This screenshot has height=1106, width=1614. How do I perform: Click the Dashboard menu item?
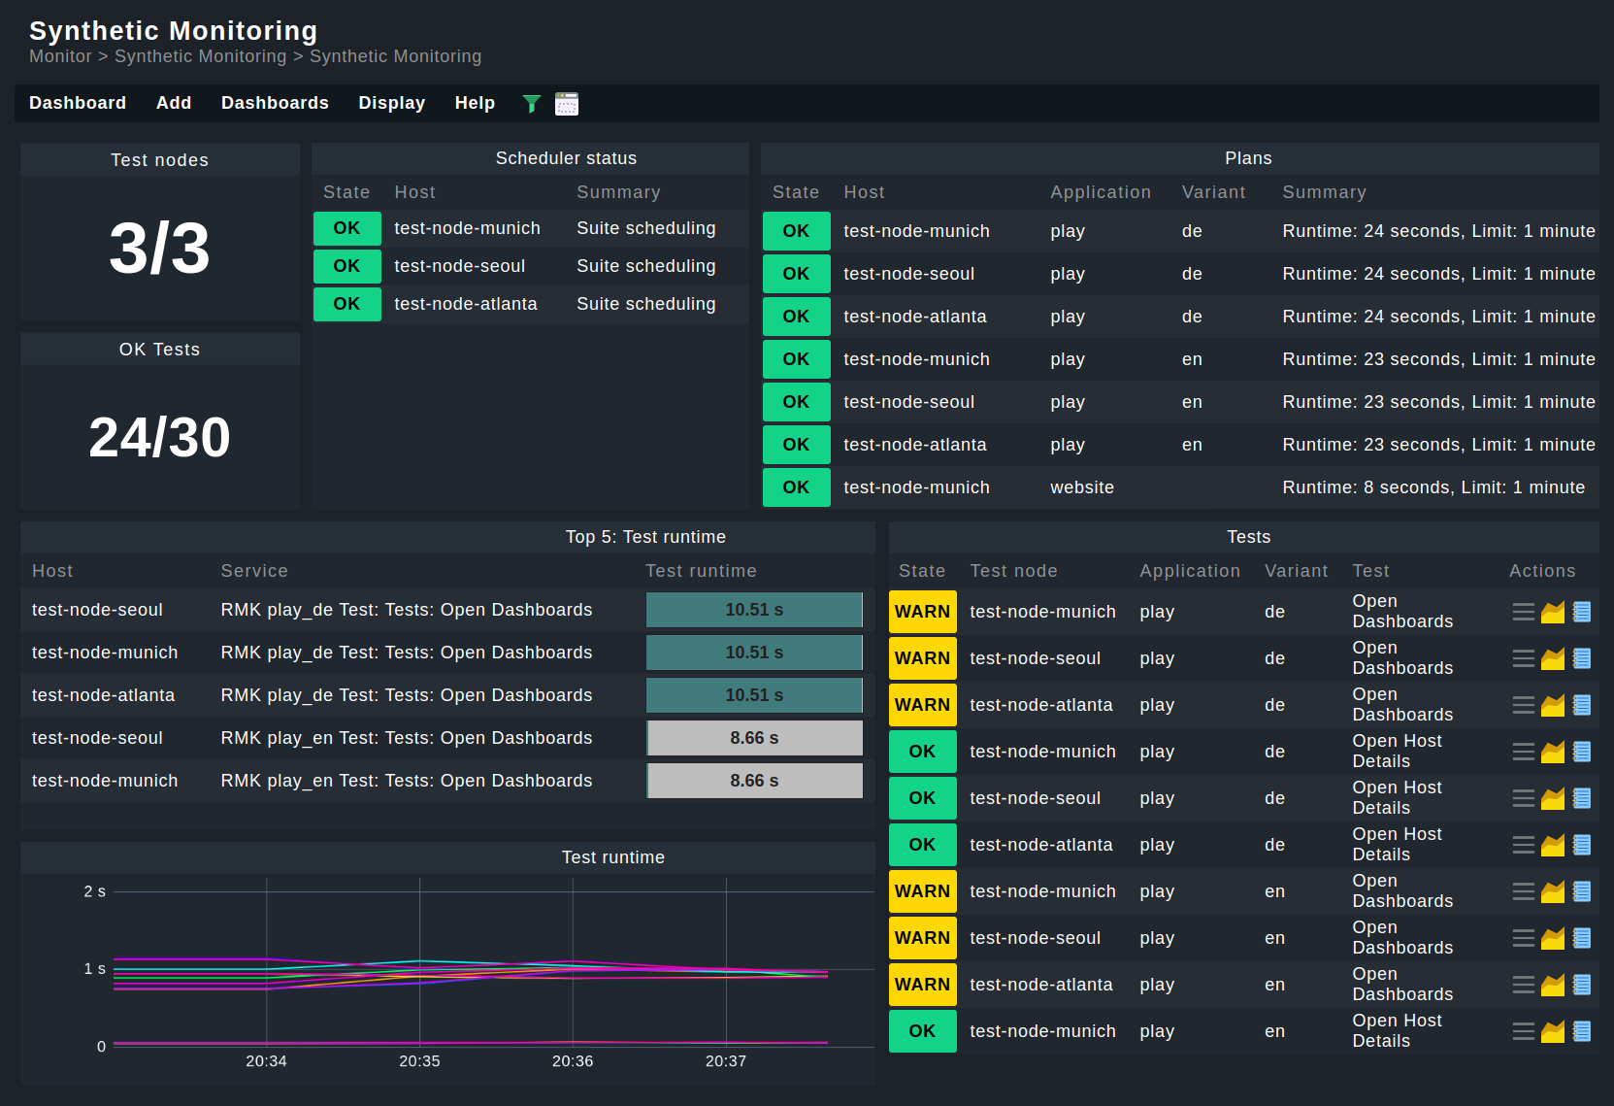[78, 103]
